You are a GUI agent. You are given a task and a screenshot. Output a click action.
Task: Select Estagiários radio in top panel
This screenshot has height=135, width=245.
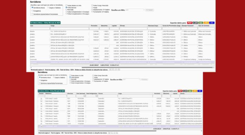(32, 11)
